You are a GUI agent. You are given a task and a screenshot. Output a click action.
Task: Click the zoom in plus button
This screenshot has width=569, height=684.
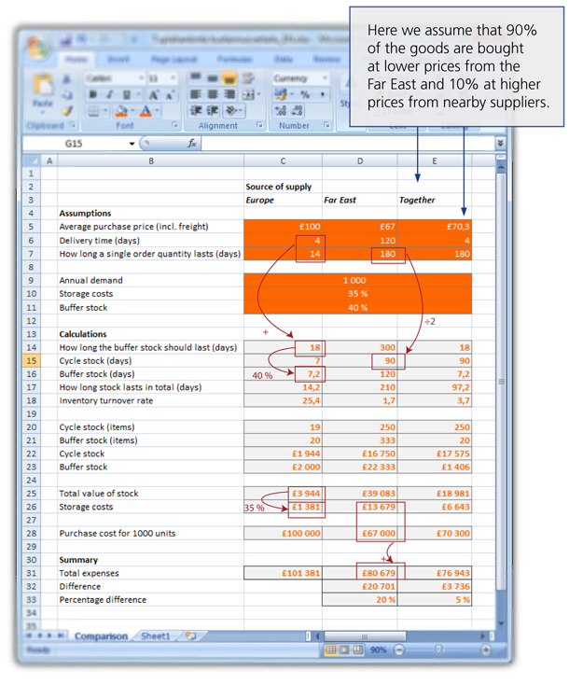click(x=485, y=650)
